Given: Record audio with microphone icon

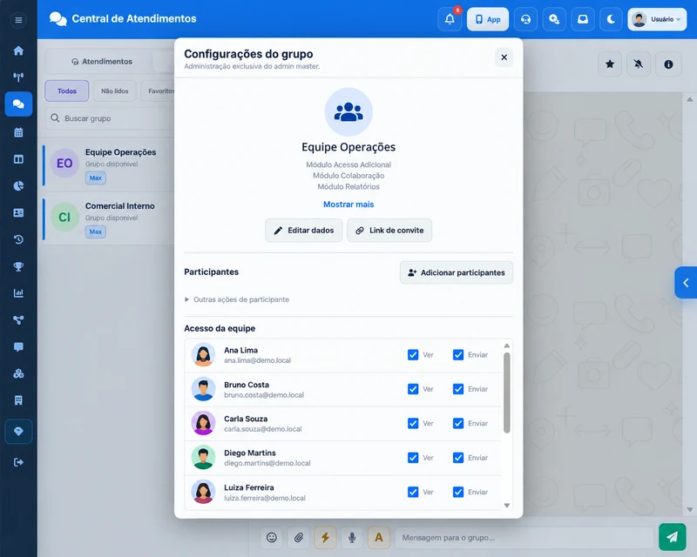Looking at the screenshot, I should 352,538.
